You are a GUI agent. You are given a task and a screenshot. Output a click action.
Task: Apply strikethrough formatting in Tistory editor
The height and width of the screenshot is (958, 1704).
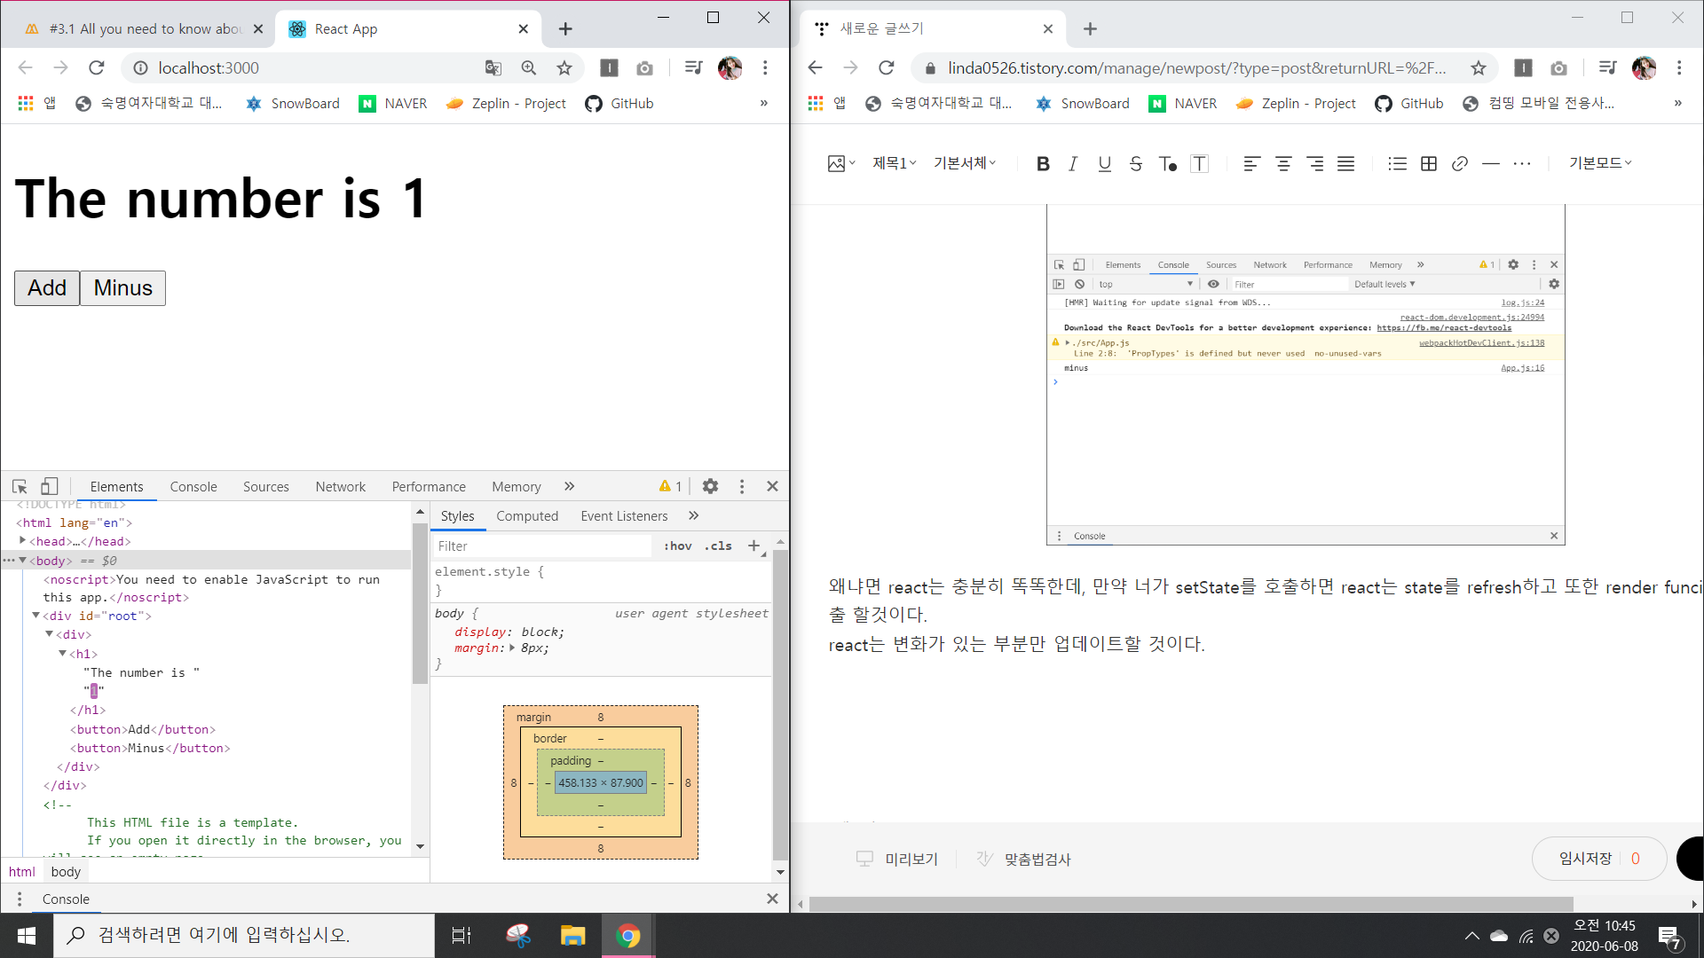pos(1135,163)
